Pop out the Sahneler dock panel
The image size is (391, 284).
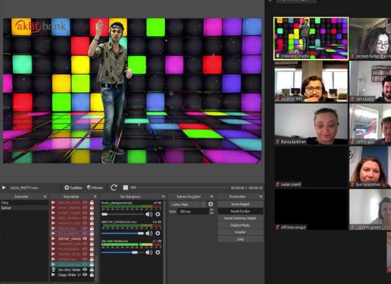click(x=45, y=197)
